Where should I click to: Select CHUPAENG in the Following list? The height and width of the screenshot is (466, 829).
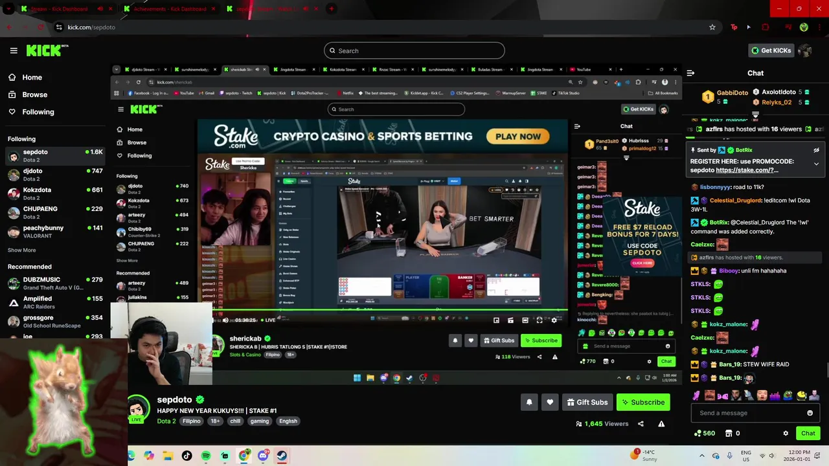coord(55,213)
